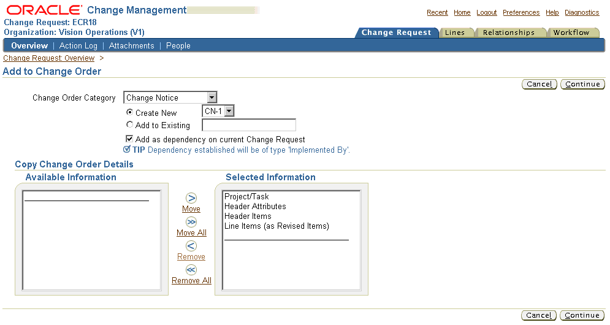Click the Remove link
The height and width of the screenshot is (325, 610).
(191, 257)
